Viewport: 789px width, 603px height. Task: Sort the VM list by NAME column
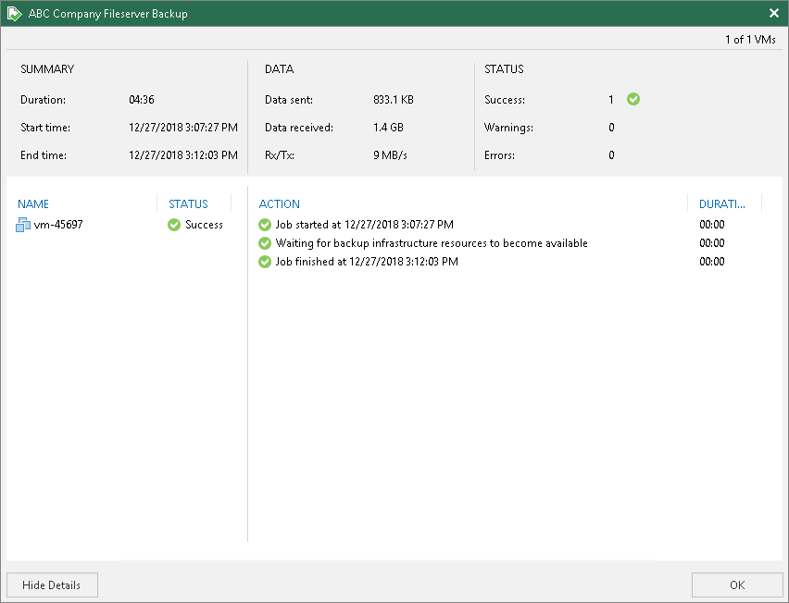pos(33,204)
